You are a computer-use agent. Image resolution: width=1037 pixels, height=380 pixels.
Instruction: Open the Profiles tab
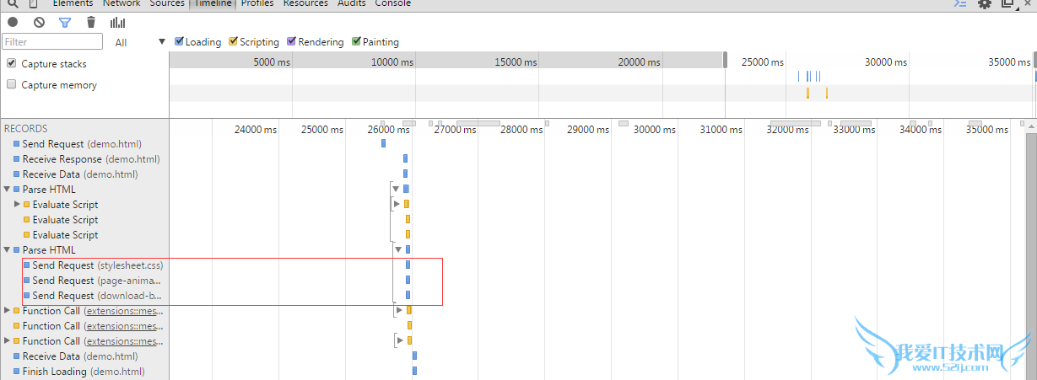coord(257,3)
